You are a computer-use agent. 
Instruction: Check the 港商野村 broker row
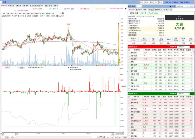click(x=129, y=53)
